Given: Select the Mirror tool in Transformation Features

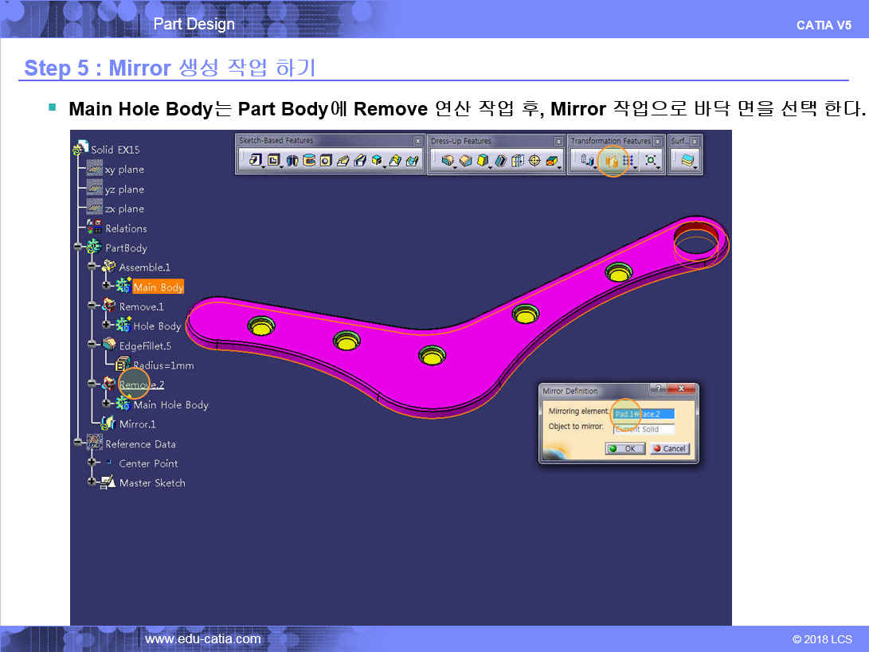Looking at the screenshot, I should [612, 161].
